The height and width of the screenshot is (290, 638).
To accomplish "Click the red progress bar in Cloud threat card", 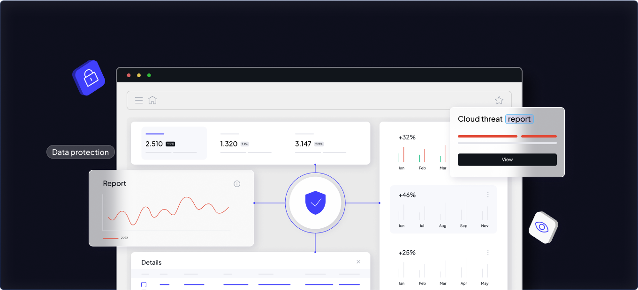I will [x=507, y=137].
